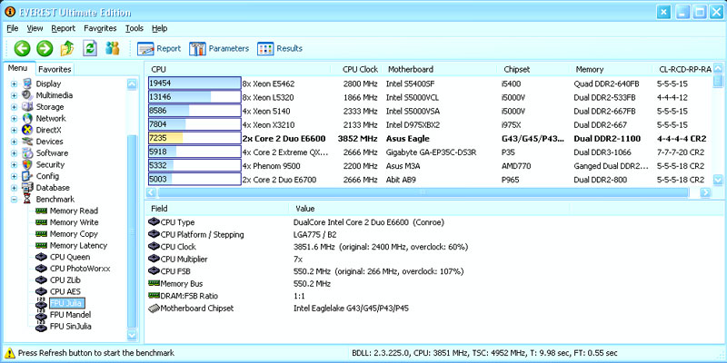Click the Refresh toolbar icon
This screenshot has width=727, height=363.
tap(90, 48)
